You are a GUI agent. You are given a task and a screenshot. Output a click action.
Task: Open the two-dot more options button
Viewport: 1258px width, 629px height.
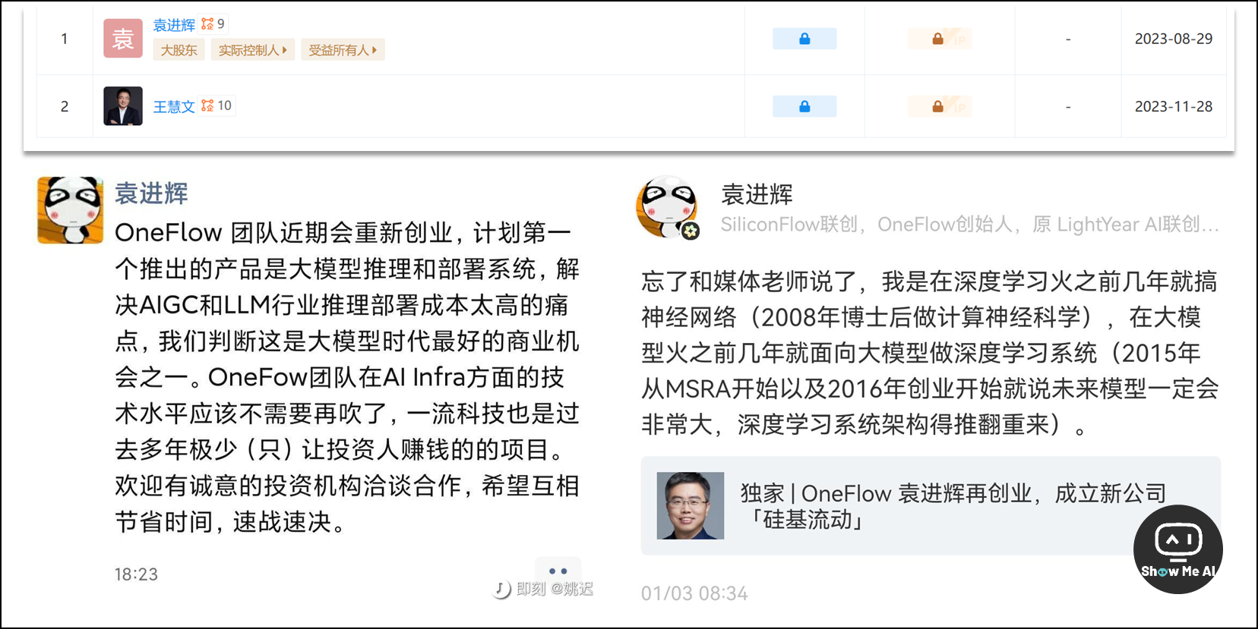tap(558, 571)
